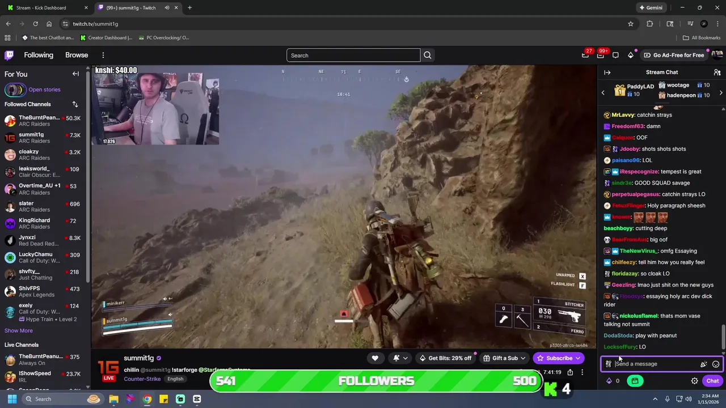Viewport: 726px width, 408px height.
Task: Open the emote picker smiley
Action: coord(716,364)
